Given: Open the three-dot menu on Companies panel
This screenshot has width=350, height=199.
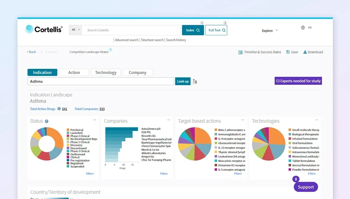Looking at the screenshot, I should [x=169, y=120].
